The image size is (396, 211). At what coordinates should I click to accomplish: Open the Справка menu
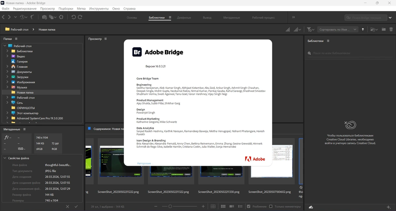tap(129, 9)
